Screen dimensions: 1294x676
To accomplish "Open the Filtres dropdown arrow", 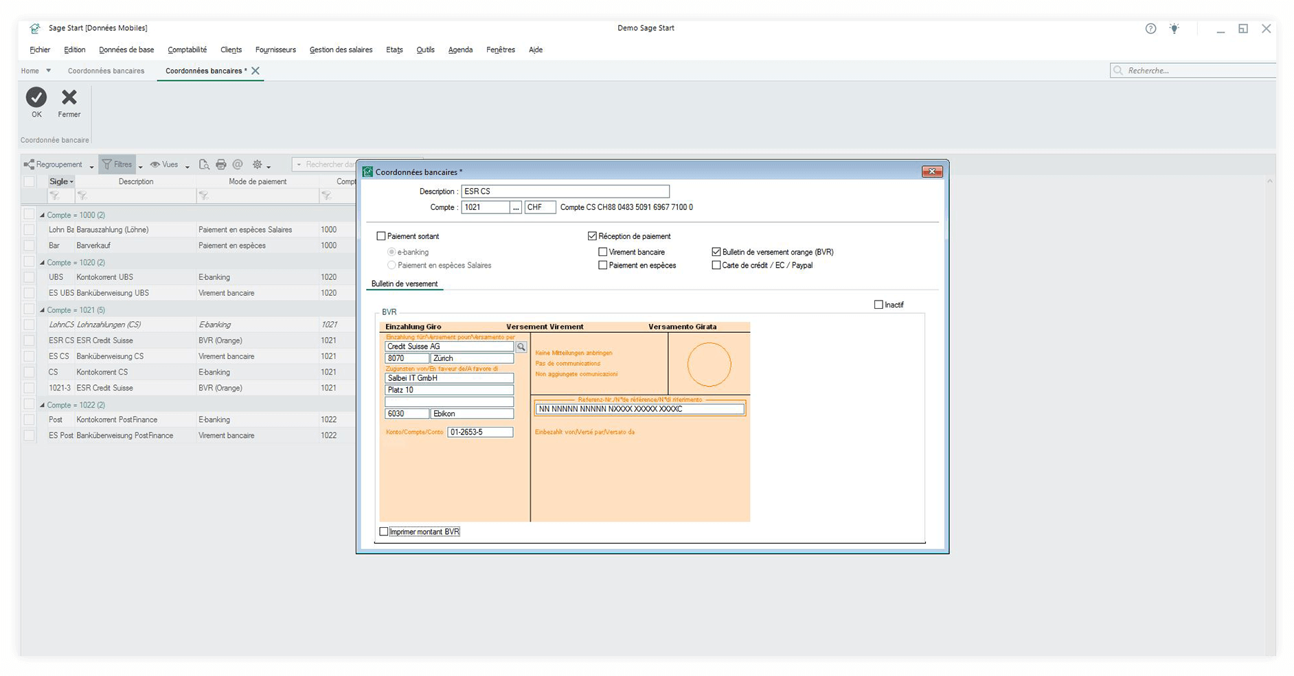I will click(140, 167).
